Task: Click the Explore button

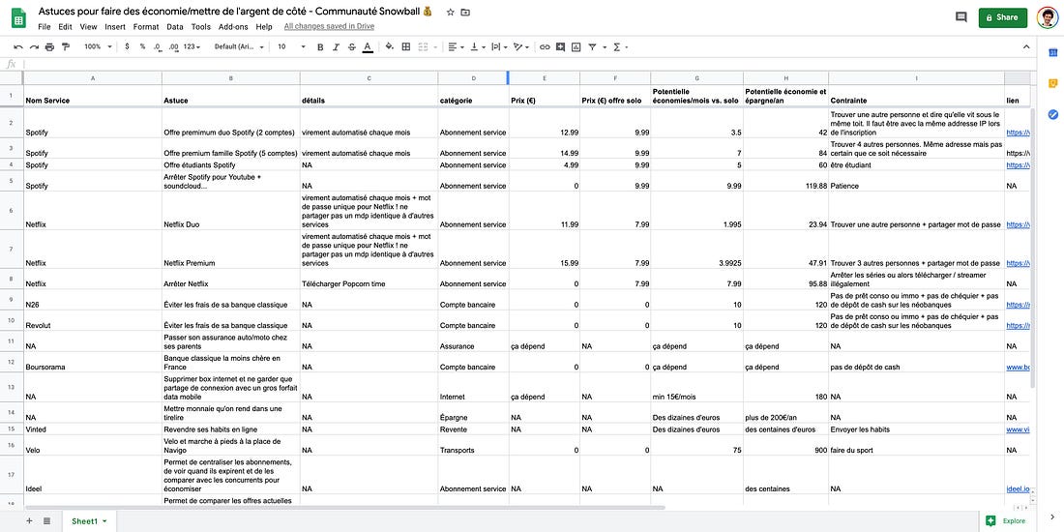Action: 1007,520
